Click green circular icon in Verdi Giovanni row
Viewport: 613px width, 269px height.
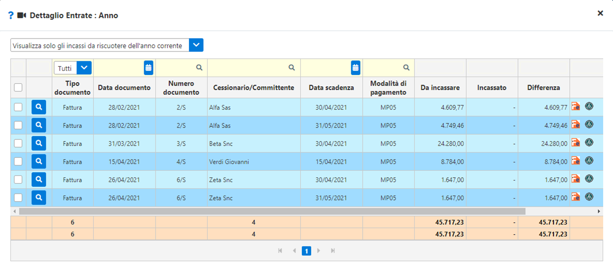[x=589, y=161]
